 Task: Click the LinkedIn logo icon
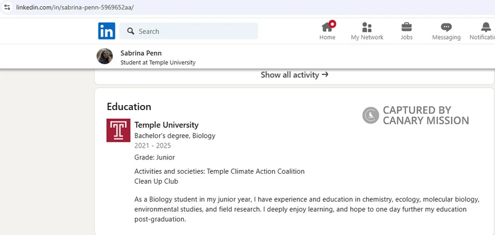tap(106, 31)
